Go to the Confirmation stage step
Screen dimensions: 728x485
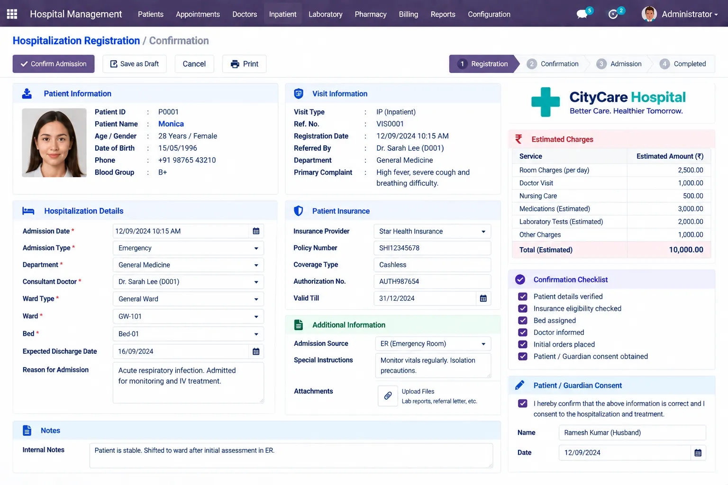[553, 64]
